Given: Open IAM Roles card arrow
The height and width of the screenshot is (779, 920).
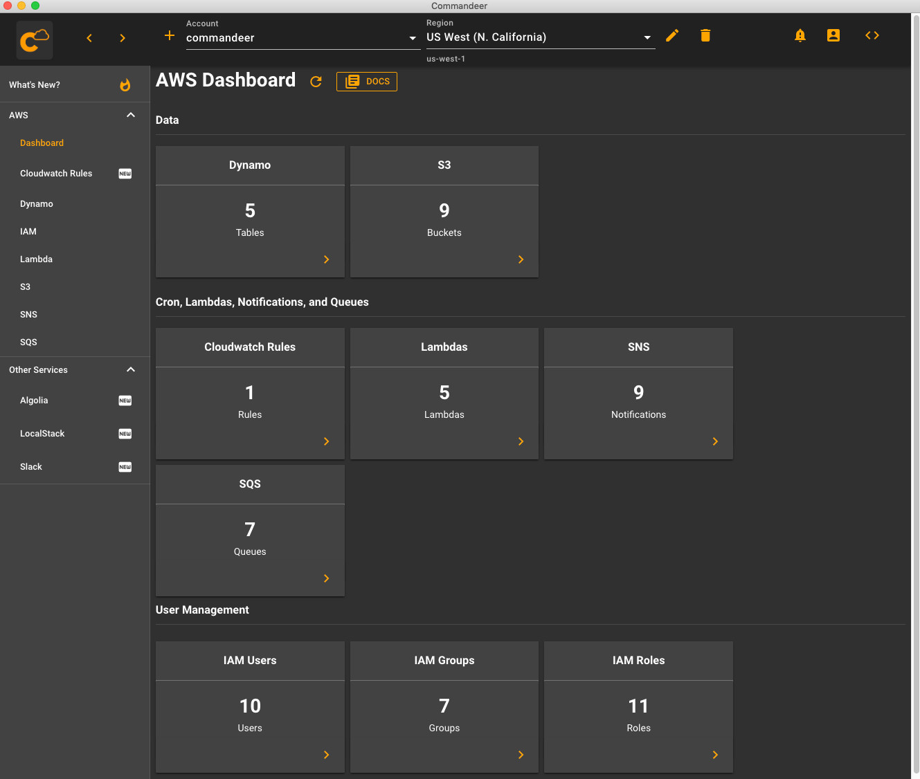Looking at the screenshot, I should 716,755.
